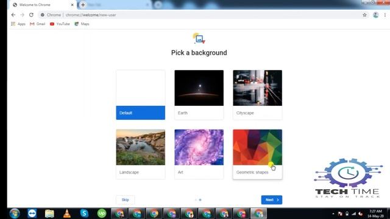Open VLC media player from the taskbar
This screenshot has height=219, width=390.
67,214
